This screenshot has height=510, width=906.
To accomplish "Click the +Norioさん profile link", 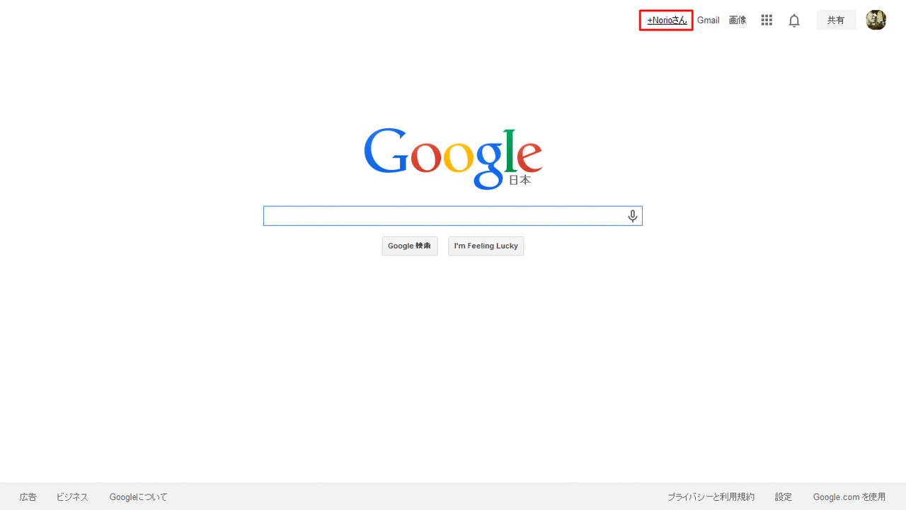I will 667,21.
